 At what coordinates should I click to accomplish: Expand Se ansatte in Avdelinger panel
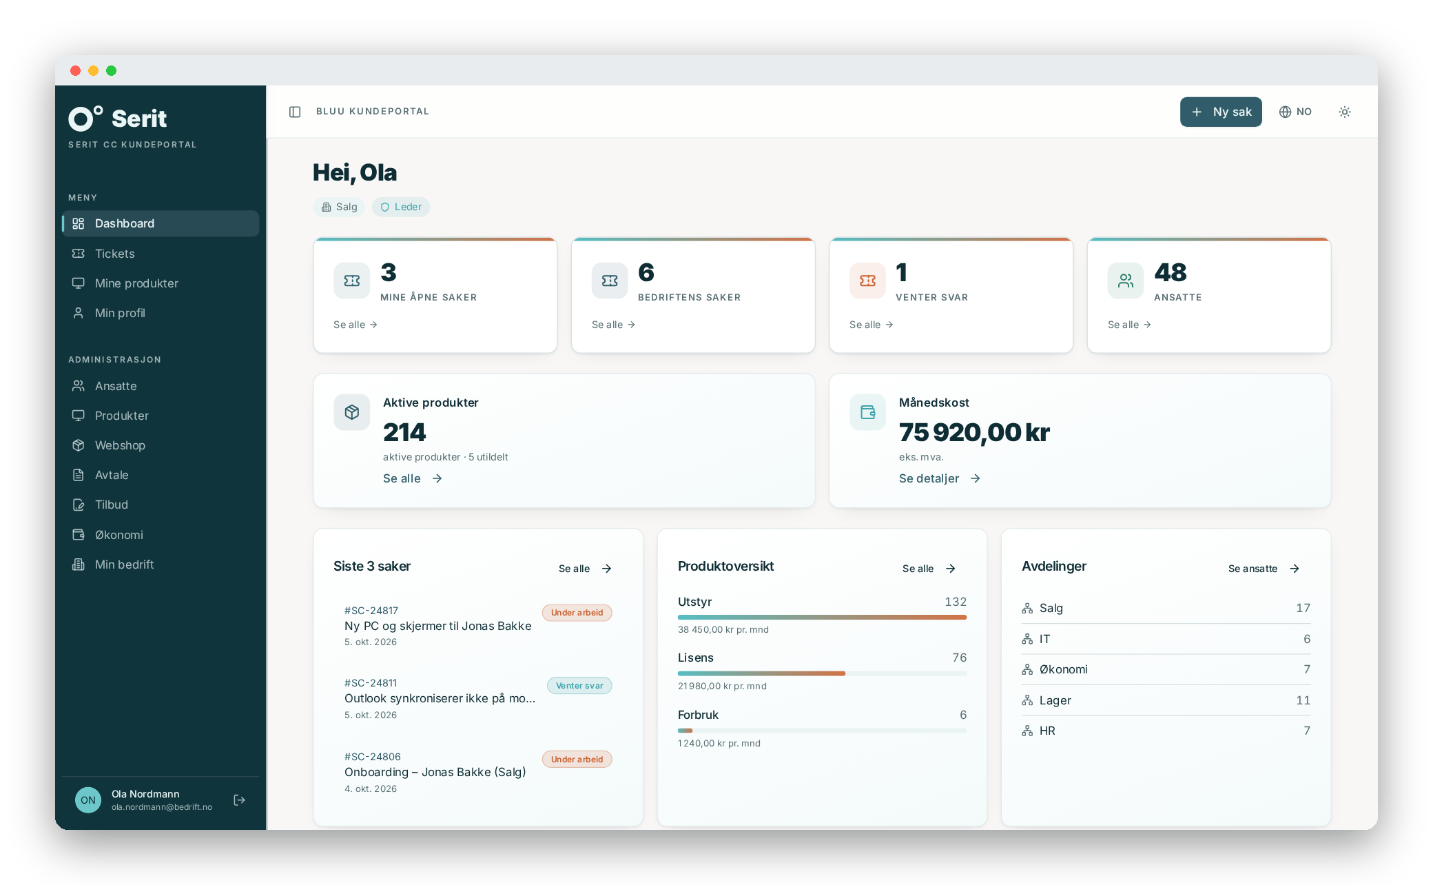(x=1264, y=569)
